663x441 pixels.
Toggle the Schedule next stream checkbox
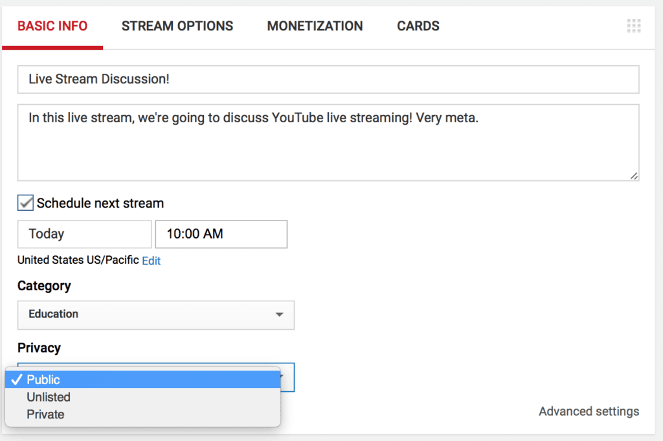25,203
